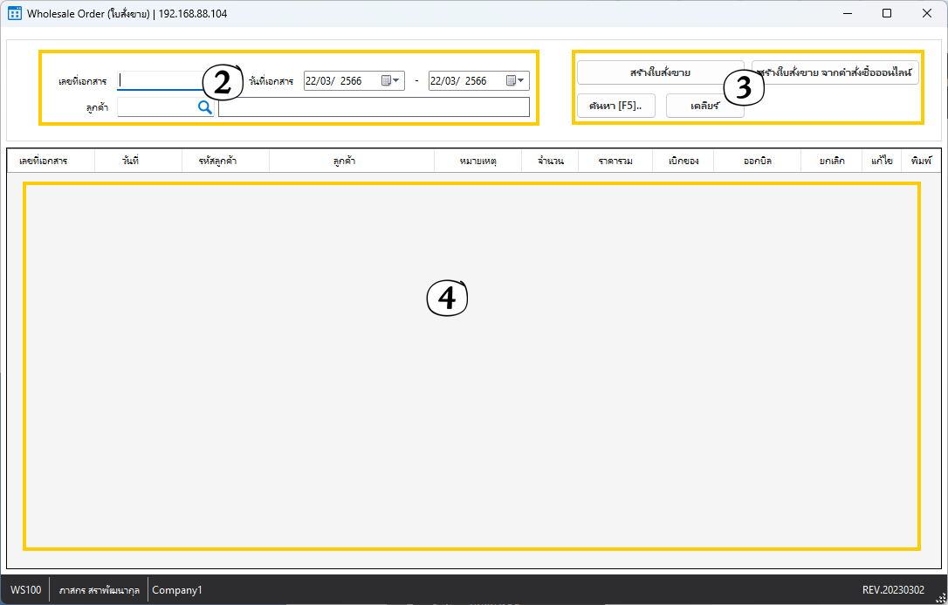Select the พิมพ์ column header

pos(921,162)
